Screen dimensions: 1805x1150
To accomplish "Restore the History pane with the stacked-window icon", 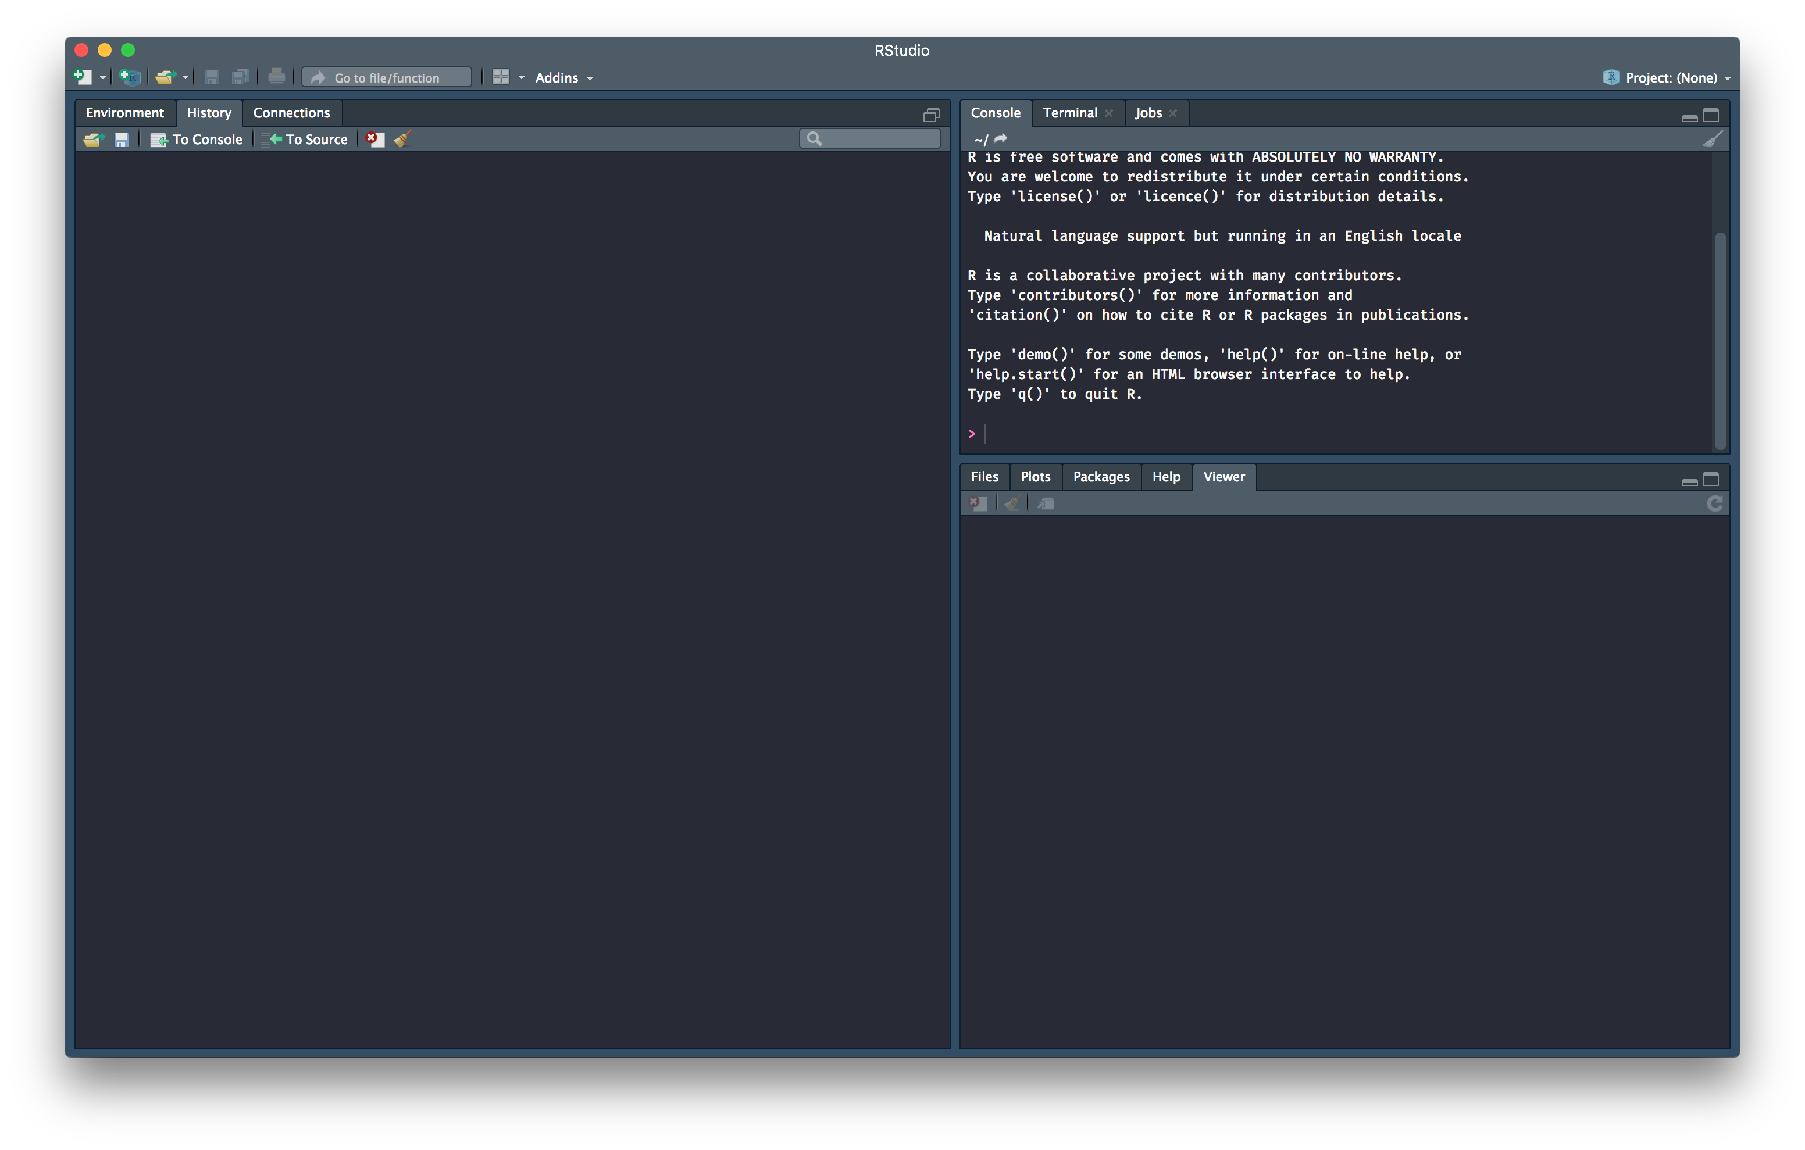I will pos(931,115).
